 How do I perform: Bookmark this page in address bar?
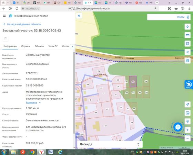click(x=155, y=9)
